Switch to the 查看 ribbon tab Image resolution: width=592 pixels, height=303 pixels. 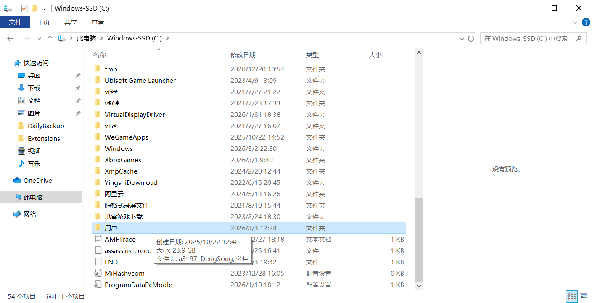(98, 22)
